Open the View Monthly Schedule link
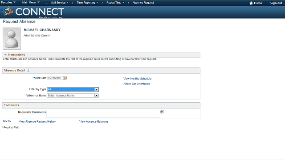This screenshot has height=160, width=285. point(138,79)
